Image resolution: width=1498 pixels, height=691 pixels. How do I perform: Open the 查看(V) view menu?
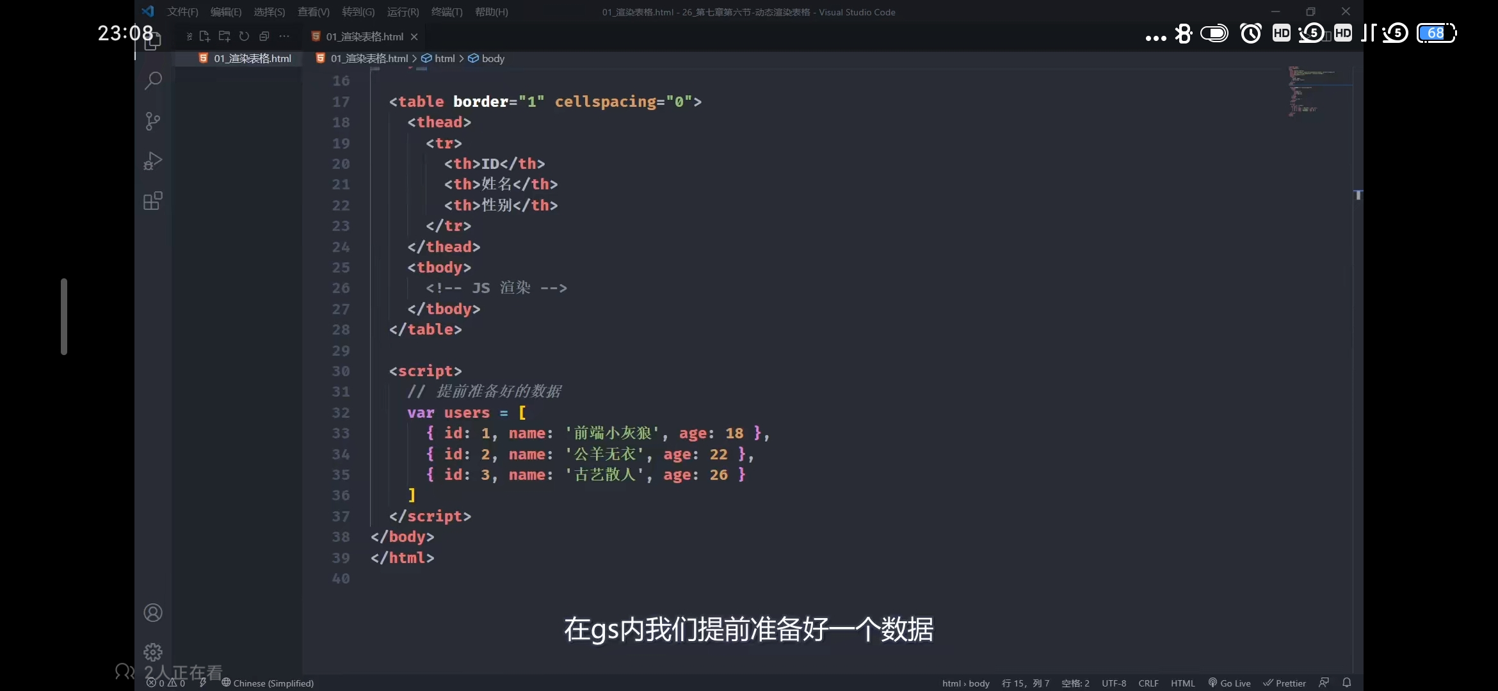[314, 12]
